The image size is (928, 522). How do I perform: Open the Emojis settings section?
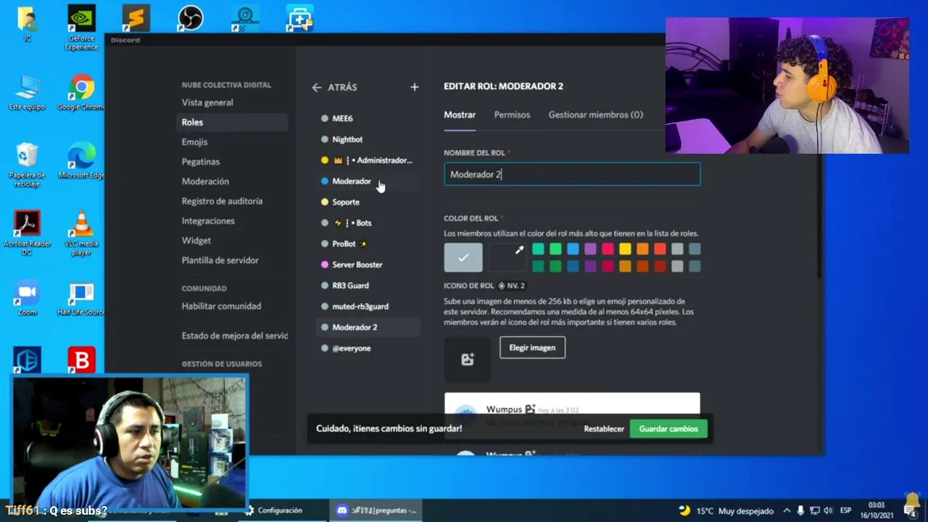coord(194,142)
